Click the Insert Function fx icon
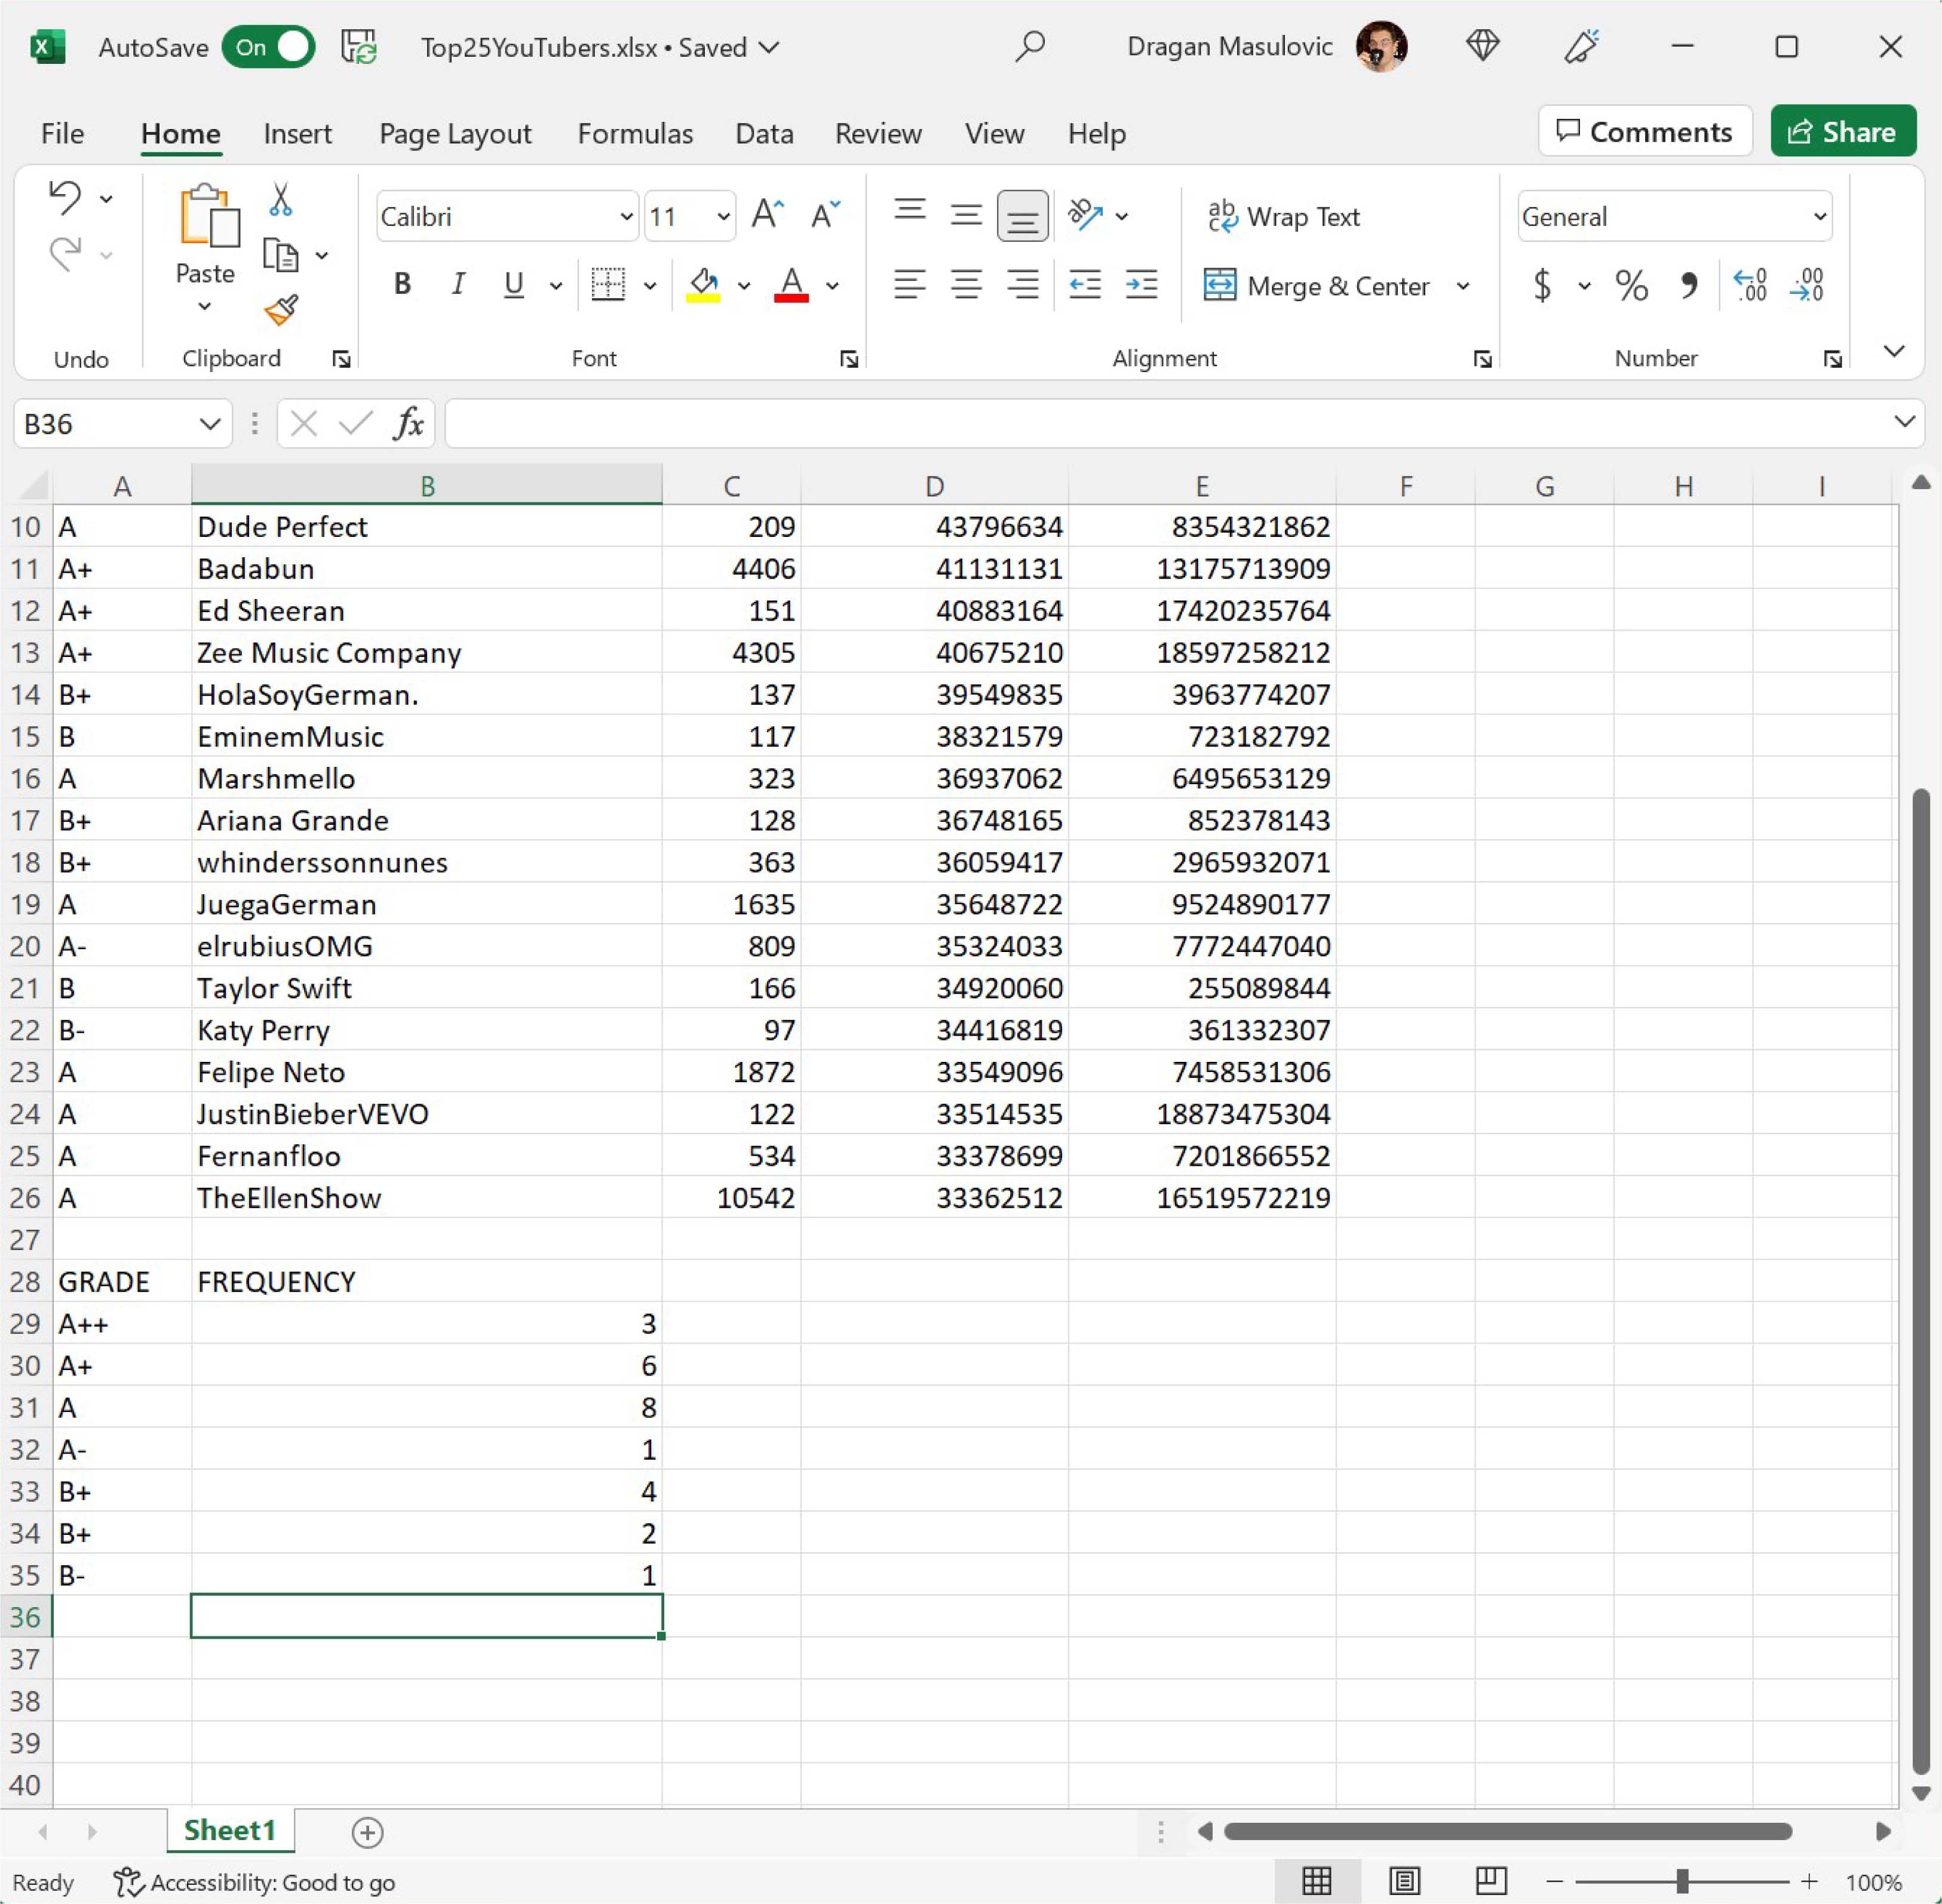The height and width of the screenshot is (1904, 1942). [408, 424]
